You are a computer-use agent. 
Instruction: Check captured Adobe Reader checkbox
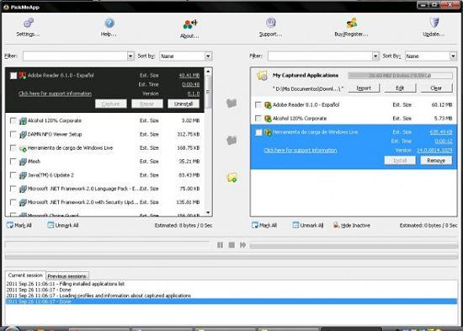click(258, 105)
